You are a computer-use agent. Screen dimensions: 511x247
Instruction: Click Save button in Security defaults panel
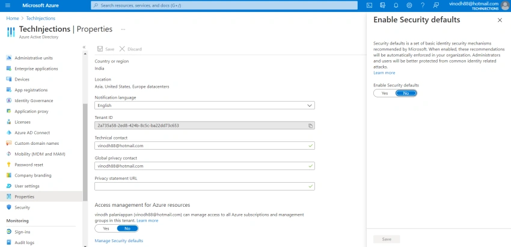tap(387, 239)
